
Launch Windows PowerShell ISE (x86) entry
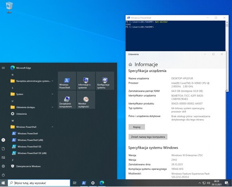(32, 153)
